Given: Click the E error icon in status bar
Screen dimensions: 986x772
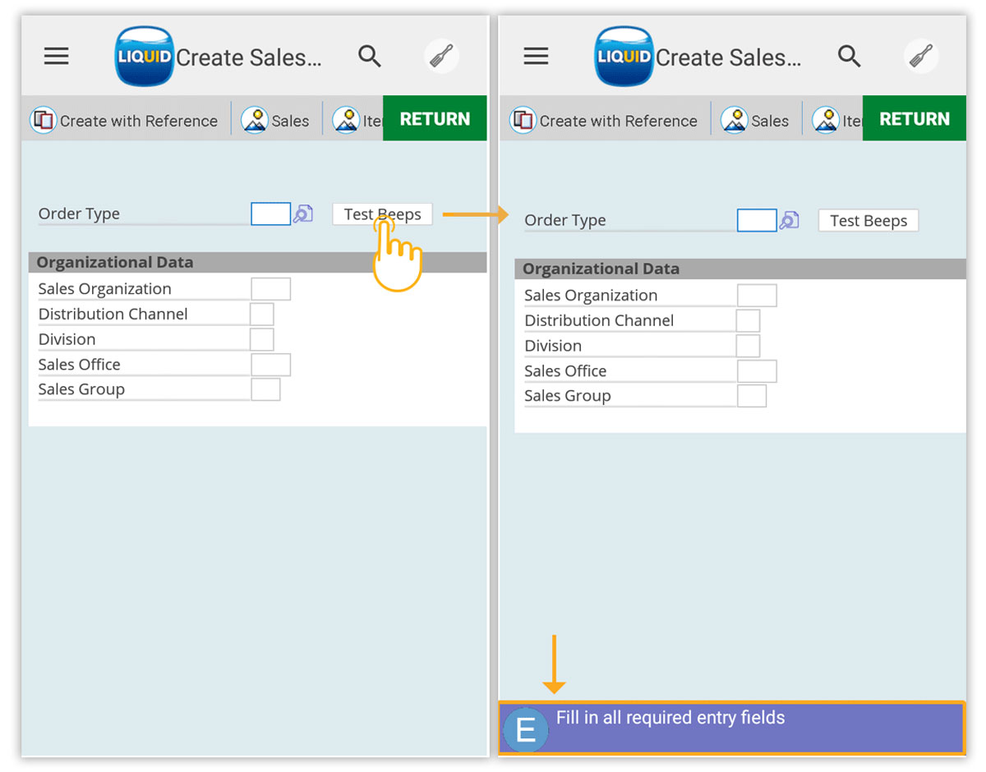Looking at the screenshot, I should pos(526,729).
